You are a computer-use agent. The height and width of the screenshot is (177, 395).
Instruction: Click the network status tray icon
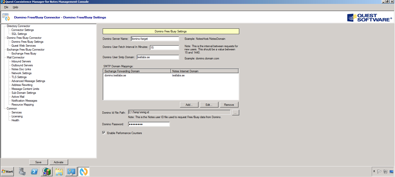385,172
